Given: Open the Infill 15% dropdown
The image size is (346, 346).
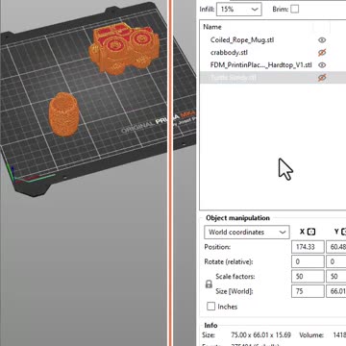Looking at the screenshot, I should coord(239,10).
